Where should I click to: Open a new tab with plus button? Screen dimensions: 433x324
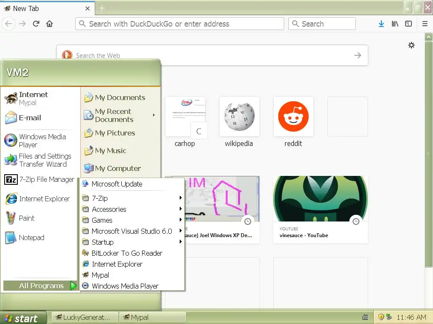pos(102,8)
